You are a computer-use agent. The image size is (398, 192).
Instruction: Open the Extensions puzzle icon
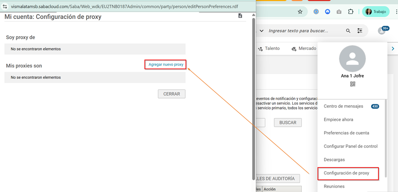[351, 12]
